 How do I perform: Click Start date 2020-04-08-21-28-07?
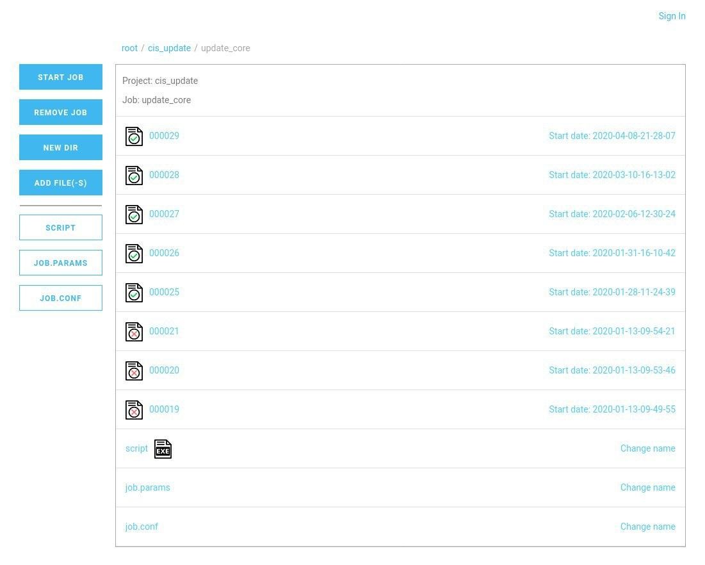[612, 136]
